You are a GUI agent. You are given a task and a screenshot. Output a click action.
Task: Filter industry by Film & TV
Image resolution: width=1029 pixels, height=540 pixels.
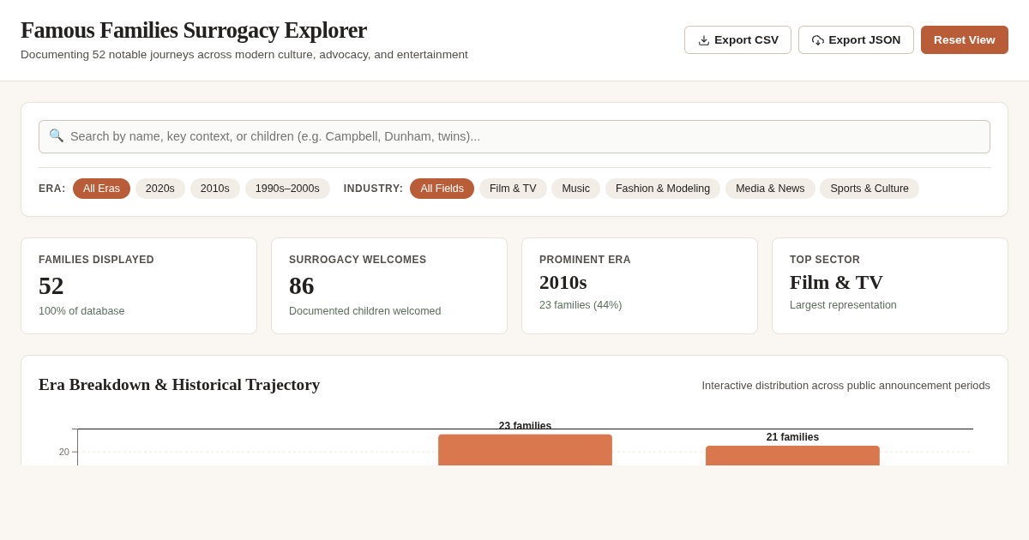(x=513, y=189)
